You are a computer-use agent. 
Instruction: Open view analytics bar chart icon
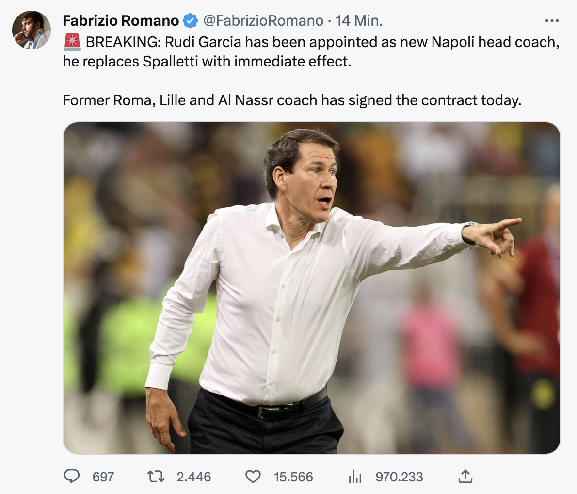tap(355, 477)
